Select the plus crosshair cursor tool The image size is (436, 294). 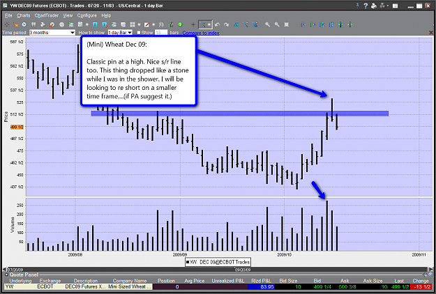pos(193,24)
